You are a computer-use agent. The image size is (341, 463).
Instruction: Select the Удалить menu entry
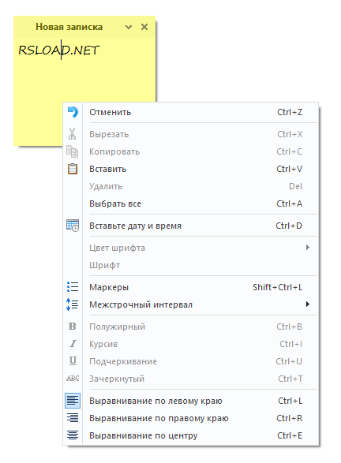[191, 186]
